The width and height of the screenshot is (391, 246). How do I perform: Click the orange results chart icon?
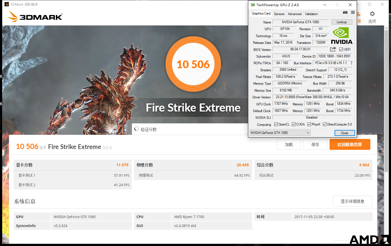(x=359, y=14)
